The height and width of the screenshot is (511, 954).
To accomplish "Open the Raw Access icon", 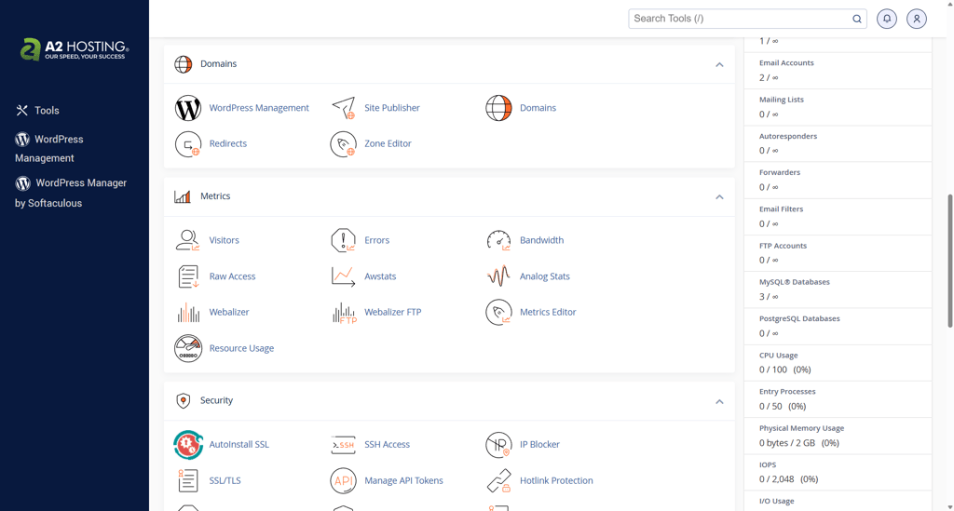I will click(x=188, y=276).
